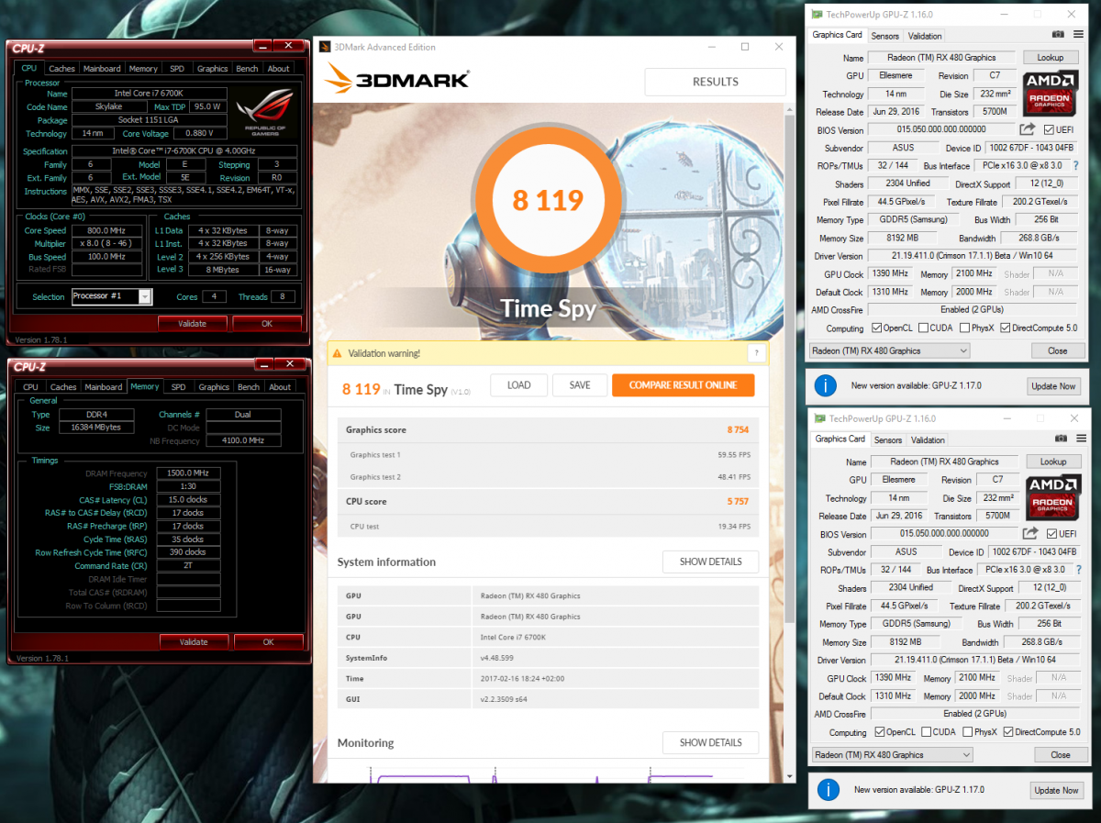The height and width of the screenshot is (823, 1101).
Task: Click Update Now beneath the upper GPU-Z window
Action: tap(1055, 386)
